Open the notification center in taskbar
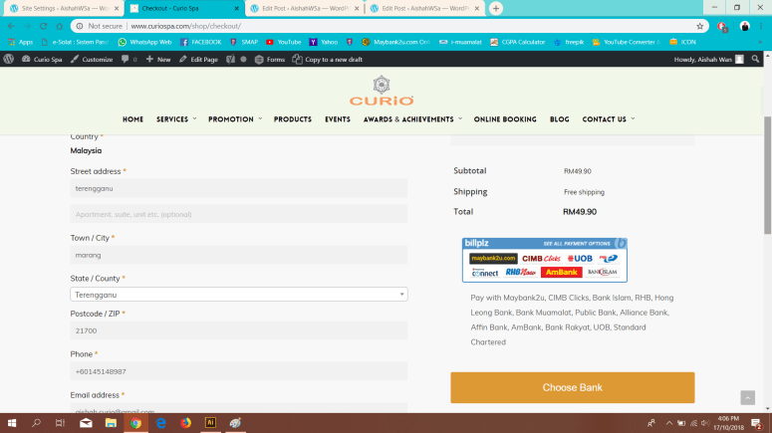The height and width of the screenshot is (433, 772). click(757, 423)
